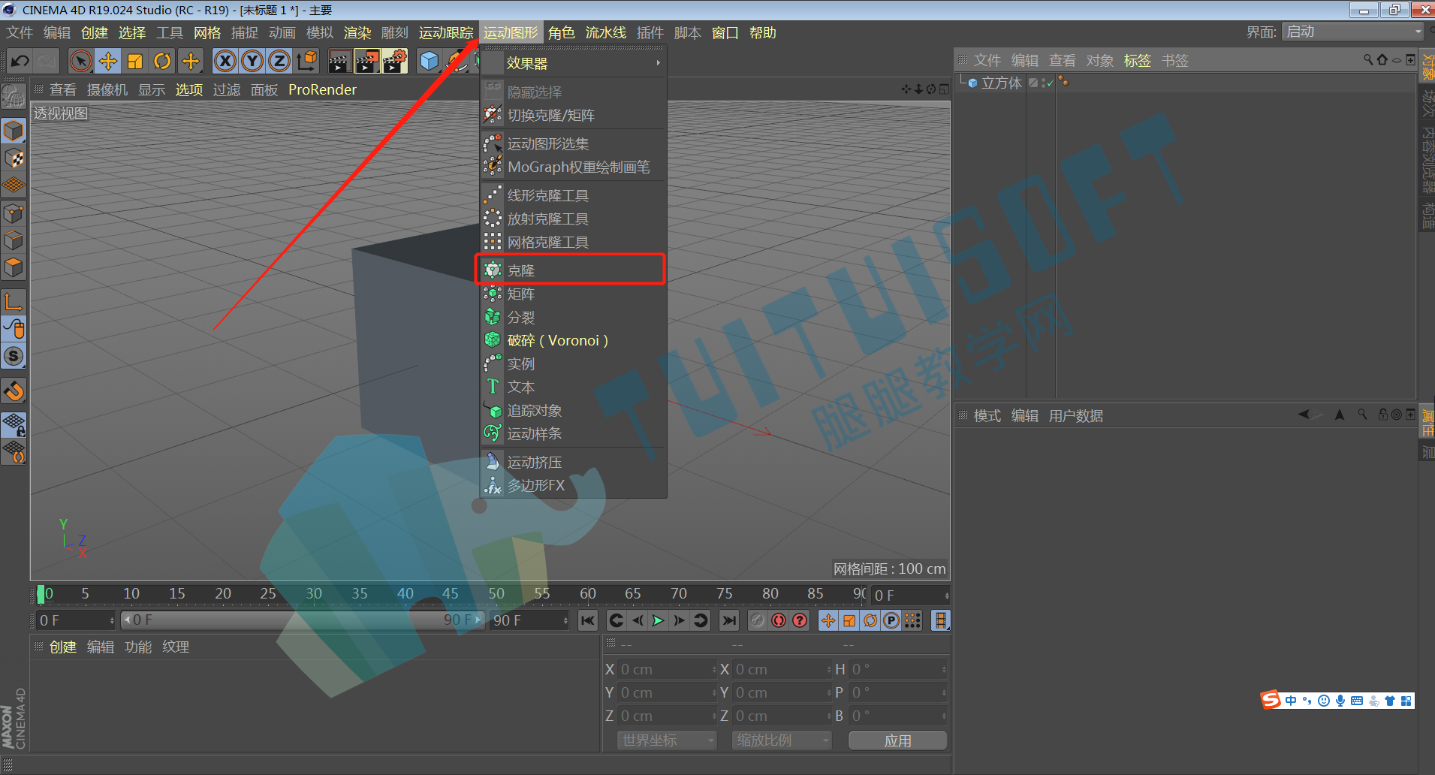The height and width of the screenshot is (775, 1435).
Task: Open the Render Settings clapperboard icon
Action: point(394,61)
